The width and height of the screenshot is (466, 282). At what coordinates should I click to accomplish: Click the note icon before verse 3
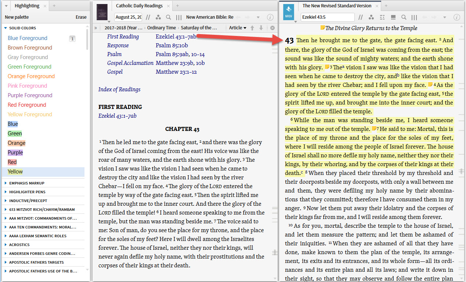(327, 67)
